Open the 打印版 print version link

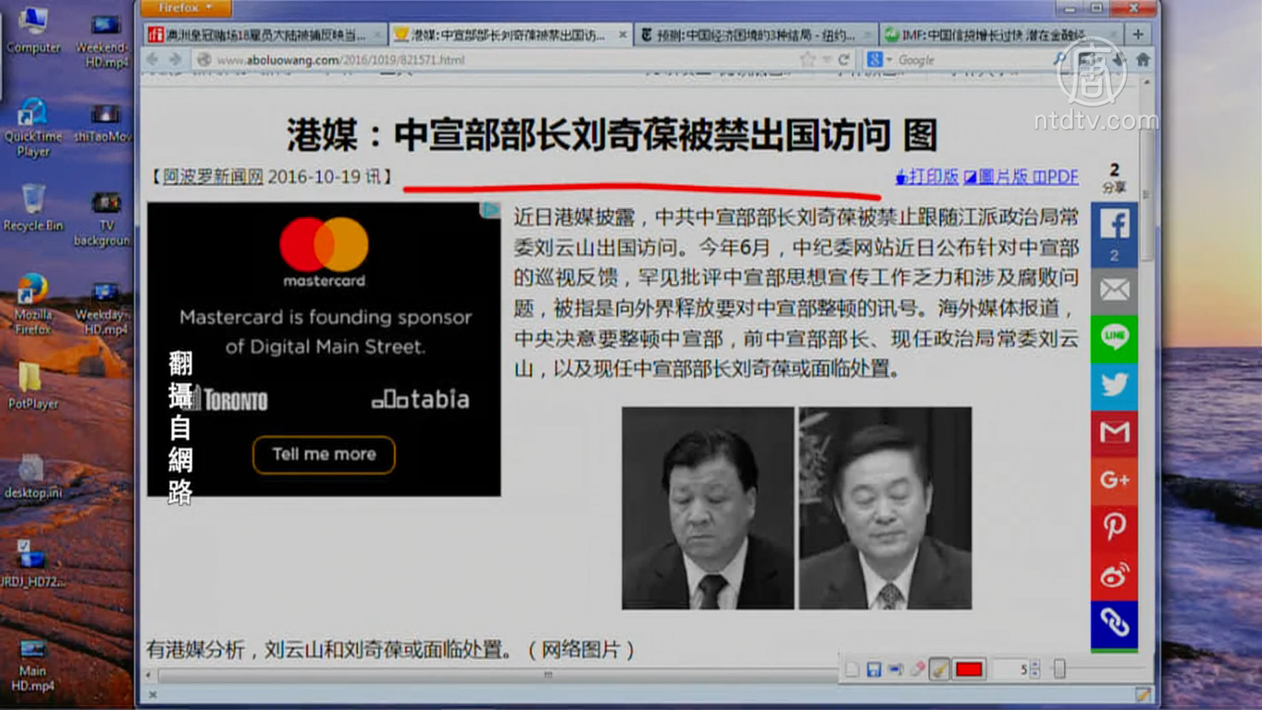click(x=927, y=177)
